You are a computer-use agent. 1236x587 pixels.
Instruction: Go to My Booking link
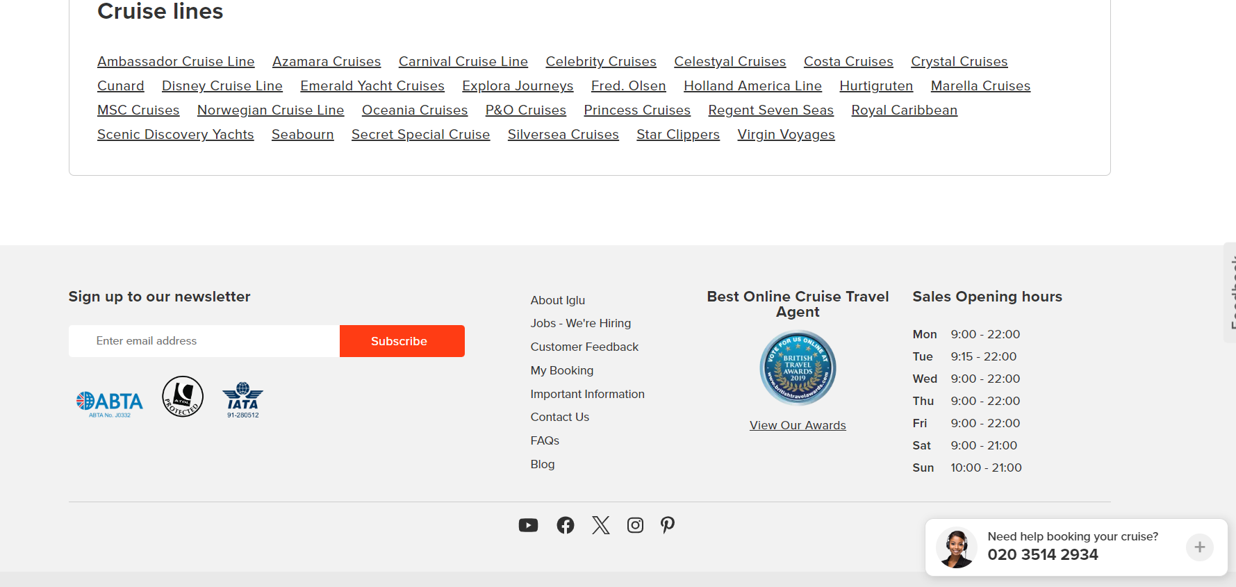point(562,370)
